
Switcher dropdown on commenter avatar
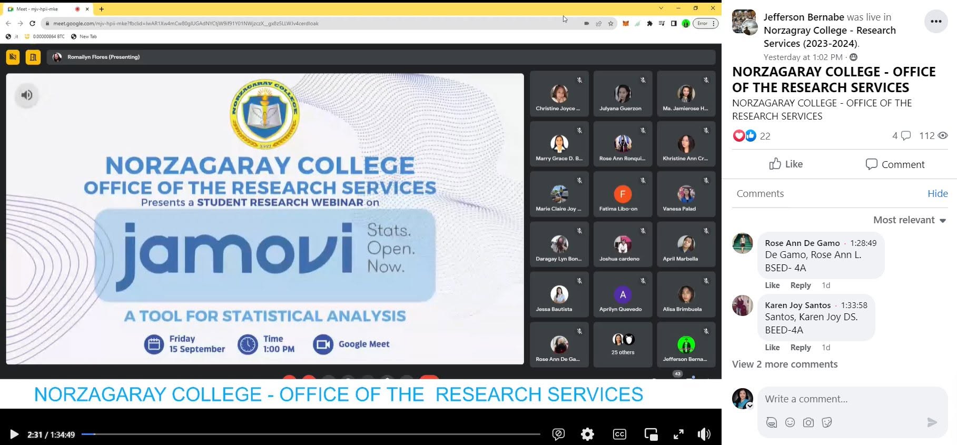[750, 406]
